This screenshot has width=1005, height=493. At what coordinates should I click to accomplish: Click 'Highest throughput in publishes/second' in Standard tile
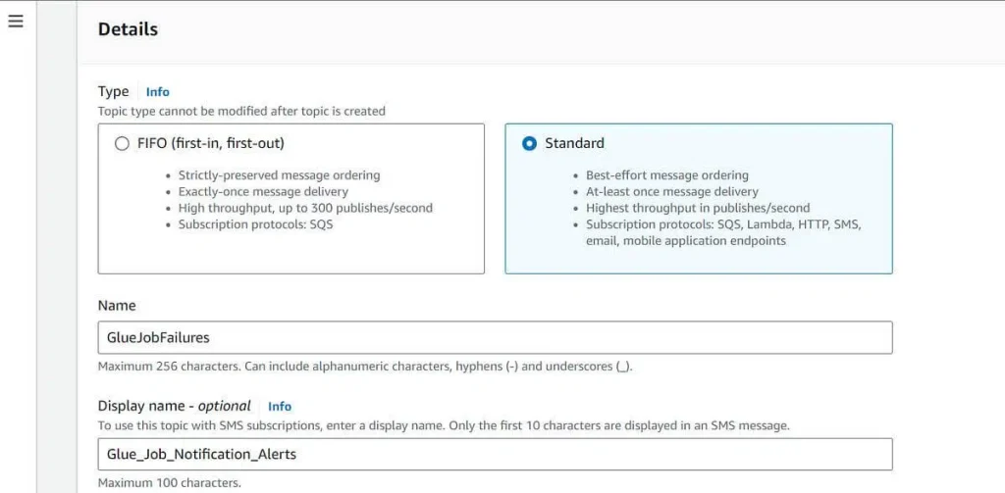click(x=698, y=208)
